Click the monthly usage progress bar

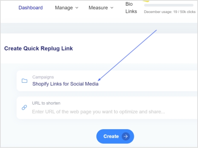[x=169, y=5]
